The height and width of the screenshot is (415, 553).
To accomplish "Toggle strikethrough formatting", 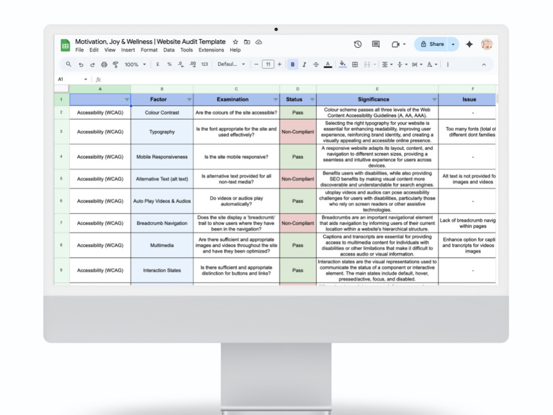I will tap(316, 65).
